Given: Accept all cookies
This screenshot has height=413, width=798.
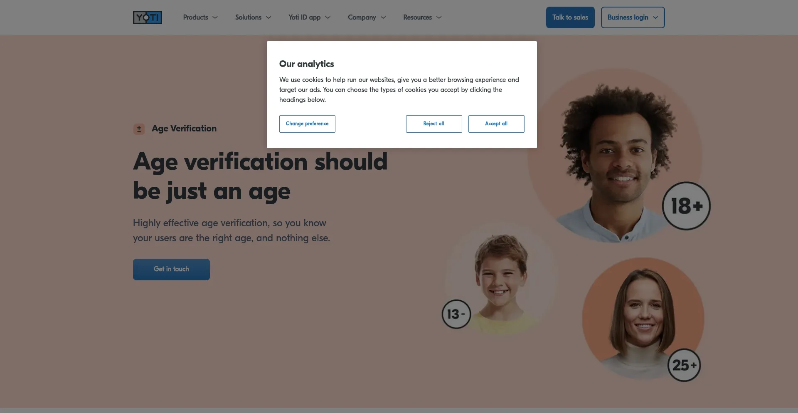Looking at the screenshot, I should pyautogui.click(x=496, y=124).
